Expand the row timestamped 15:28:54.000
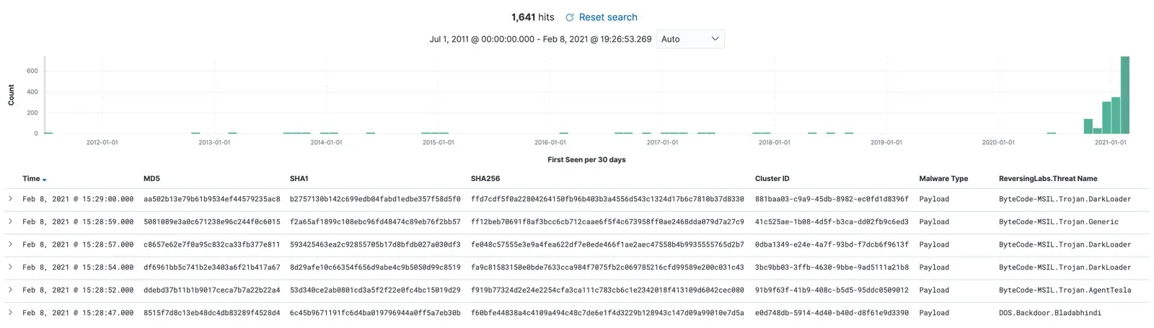 10,267
